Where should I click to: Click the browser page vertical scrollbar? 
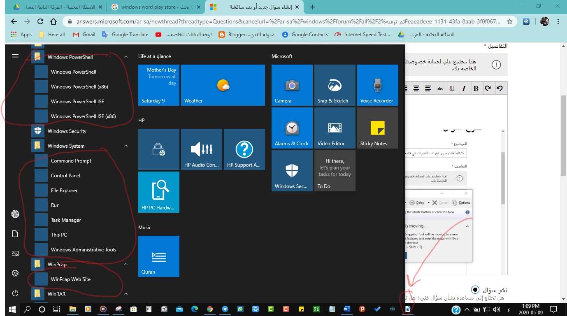pos(563,136)
